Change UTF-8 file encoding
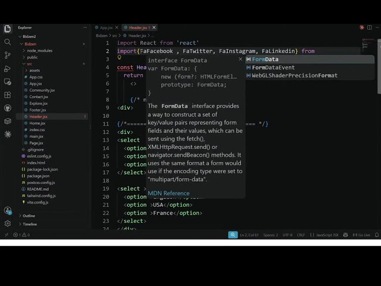Image resolution: width=381 pixels, height=286 pixels. (x=288, y=235)
